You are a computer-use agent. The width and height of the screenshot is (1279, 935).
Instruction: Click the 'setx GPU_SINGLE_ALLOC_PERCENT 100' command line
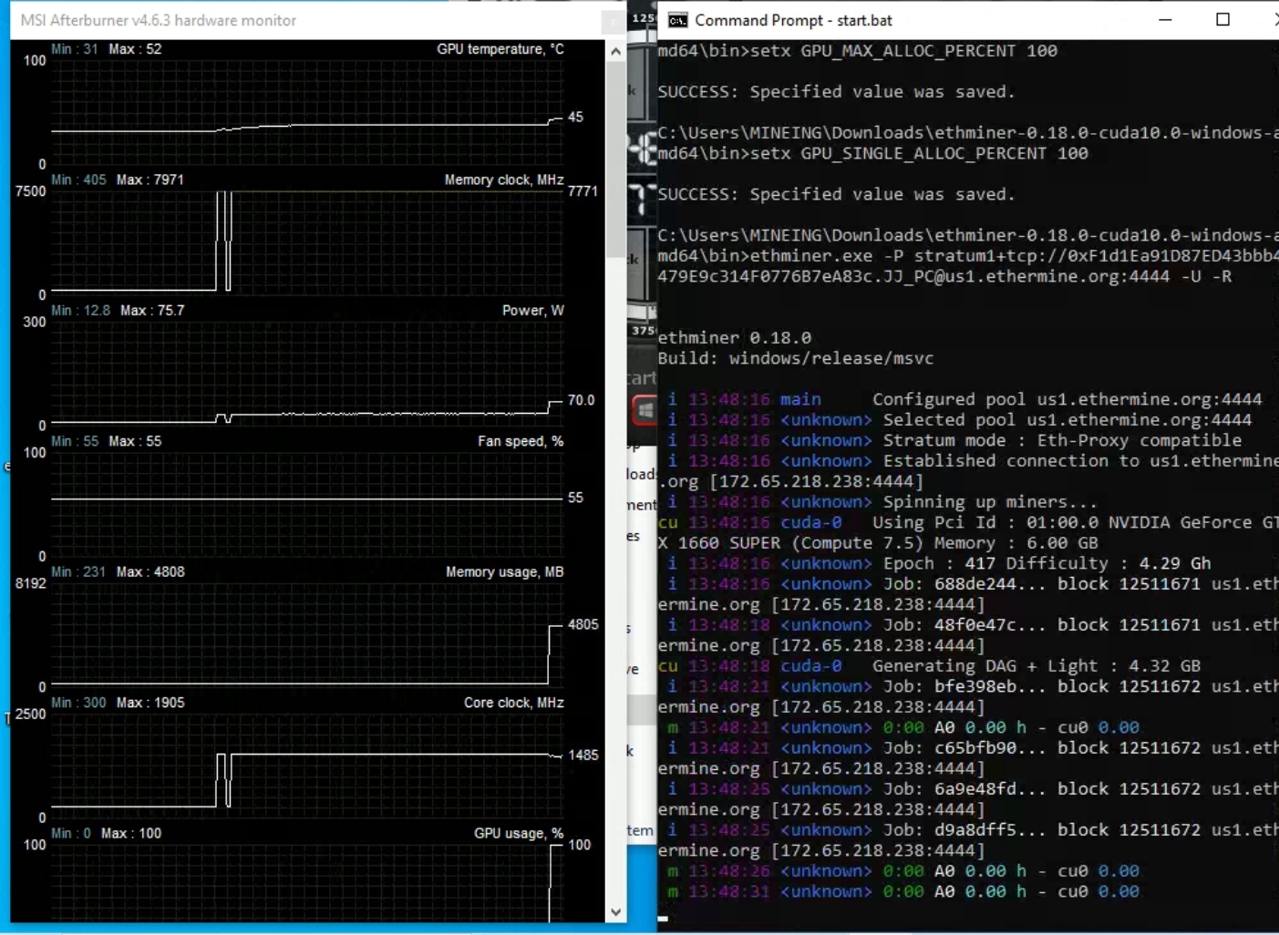pos(873,154)
